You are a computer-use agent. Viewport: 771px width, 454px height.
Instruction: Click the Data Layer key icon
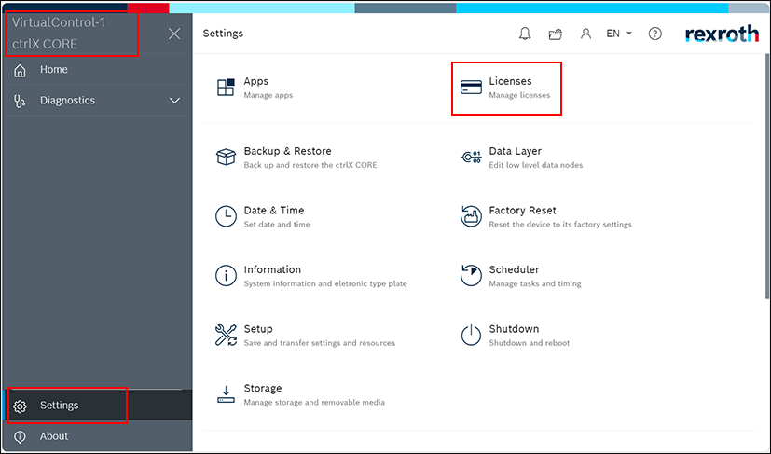tap(471, 157)
